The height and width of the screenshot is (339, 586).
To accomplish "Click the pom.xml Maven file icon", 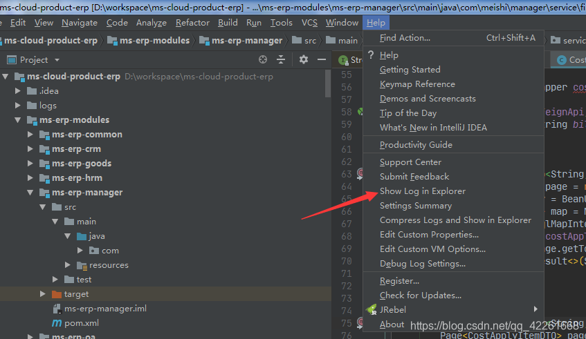I will 57,323.
